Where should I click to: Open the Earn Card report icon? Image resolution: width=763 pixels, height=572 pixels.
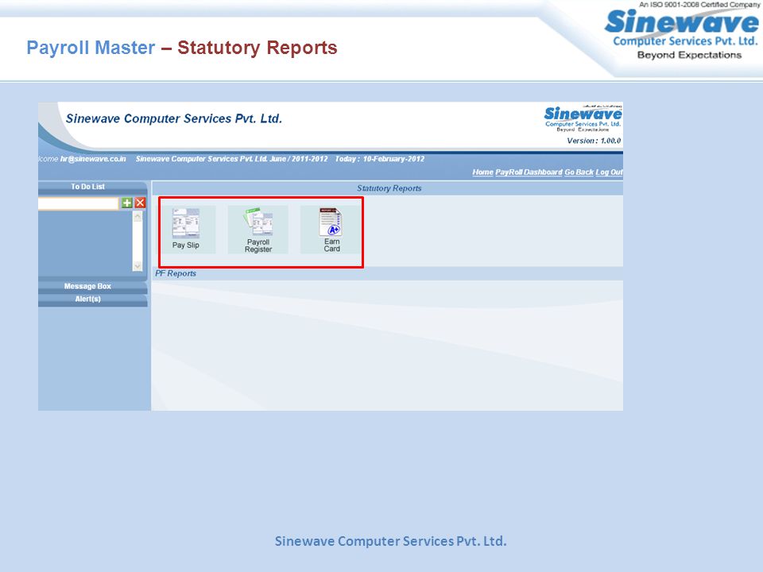[x=331, y=229]
